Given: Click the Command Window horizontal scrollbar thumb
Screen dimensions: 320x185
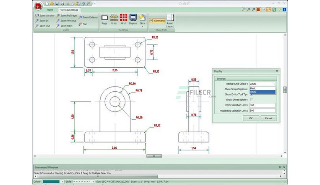Looking at the screenshot, I should (x=98, y=177).
